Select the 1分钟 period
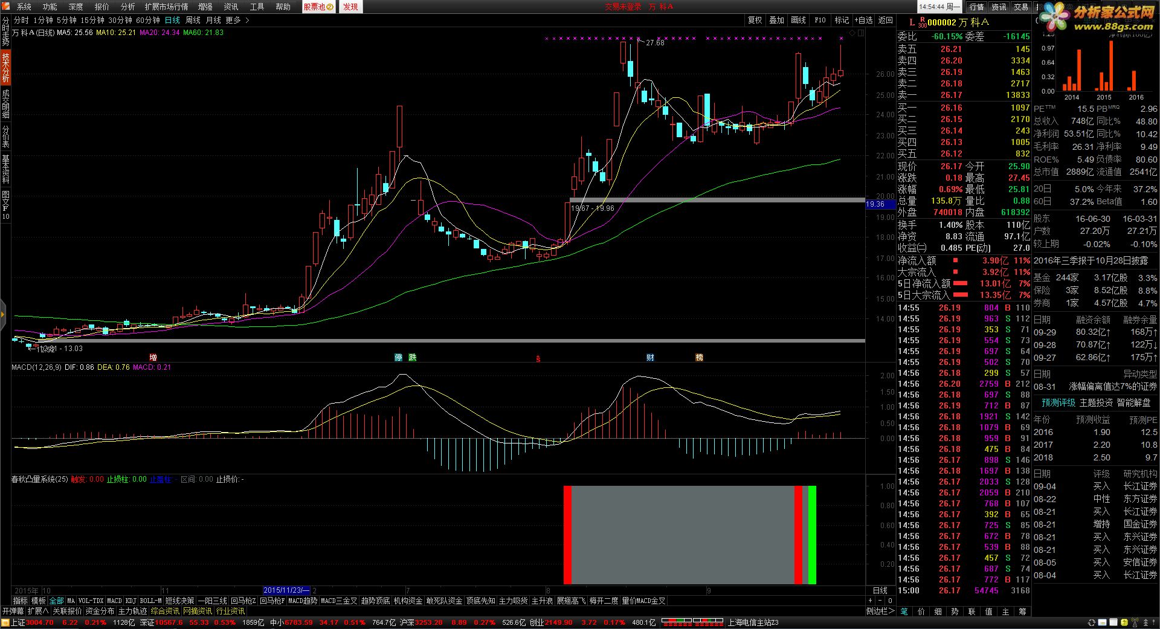This screenshot has width=1160, height=629. coord(43,20)
